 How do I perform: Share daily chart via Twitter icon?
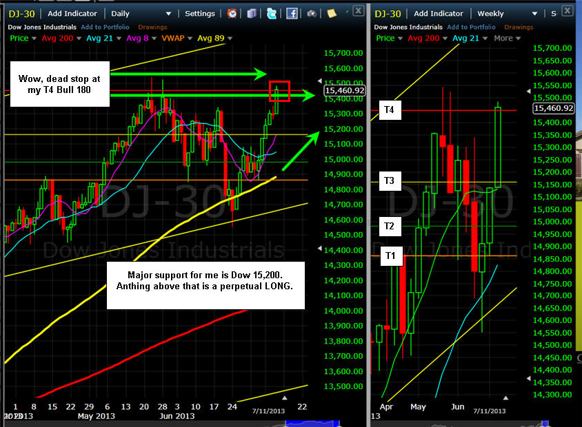[271, 14]
